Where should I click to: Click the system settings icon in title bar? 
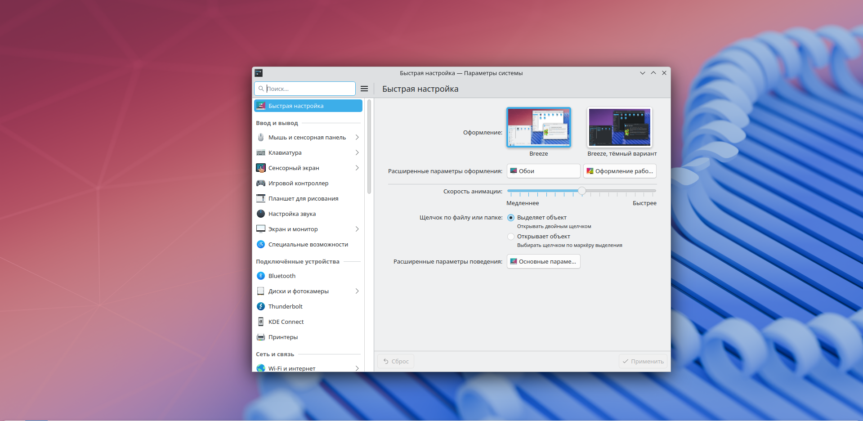[x=259, y=73]
